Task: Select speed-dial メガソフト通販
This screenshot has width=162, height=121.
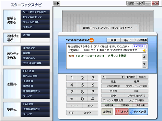Action: pyautogui.click(x=136, y=100)
